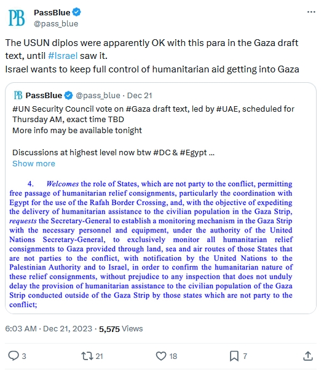324x370 pixels.
Task: Click the verified badge in quoted tweet
Action: tap(69, 95)
